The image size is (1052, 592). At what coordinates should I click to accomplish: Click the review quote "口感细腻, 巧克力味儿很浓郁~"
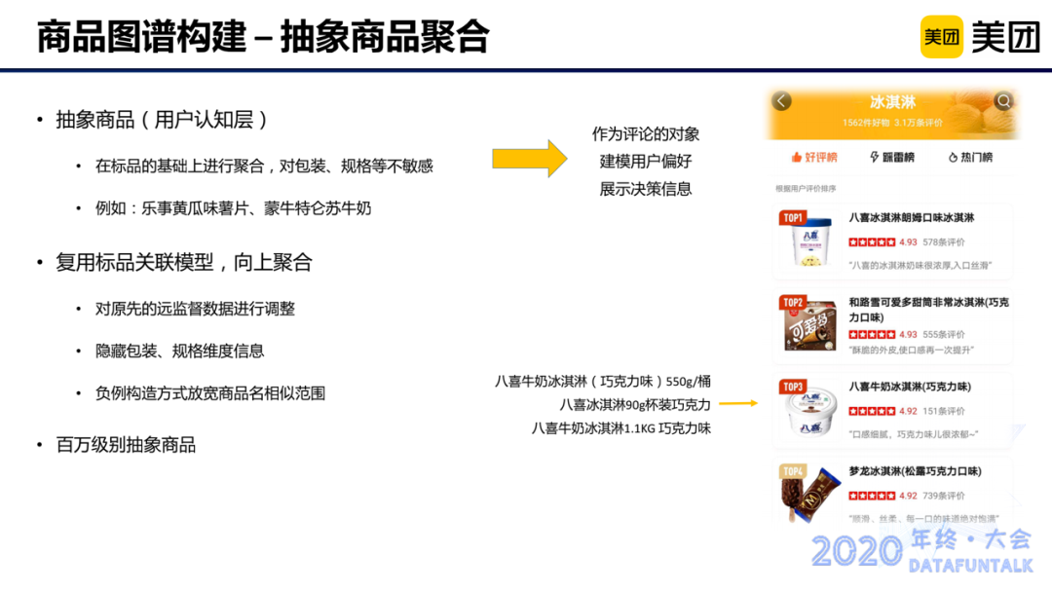pyautogui.click(x=913, y=434)
